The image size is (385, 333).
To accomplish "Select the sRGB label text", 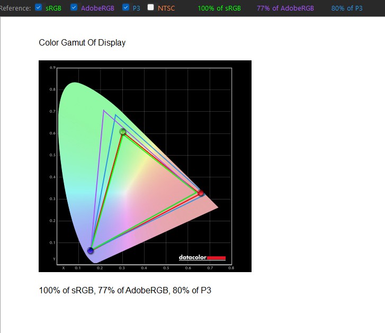I will (x=53, y=8).
